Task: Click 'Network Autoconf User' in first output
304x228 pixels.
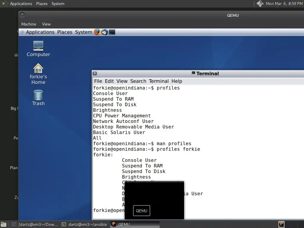Action: [x=123, y=121]
